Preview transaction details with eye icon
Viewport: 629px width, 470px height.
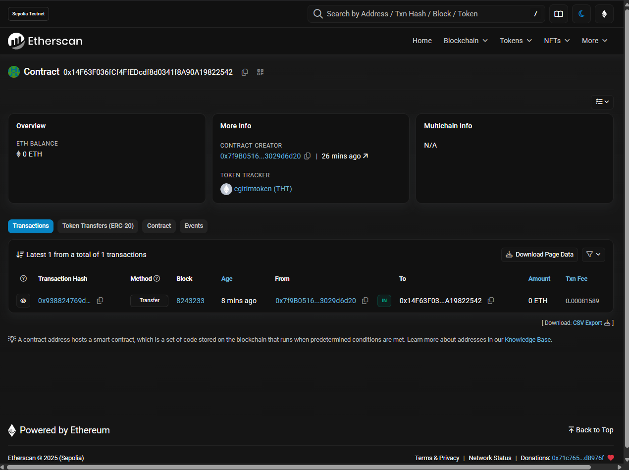(x=23, y=301)
